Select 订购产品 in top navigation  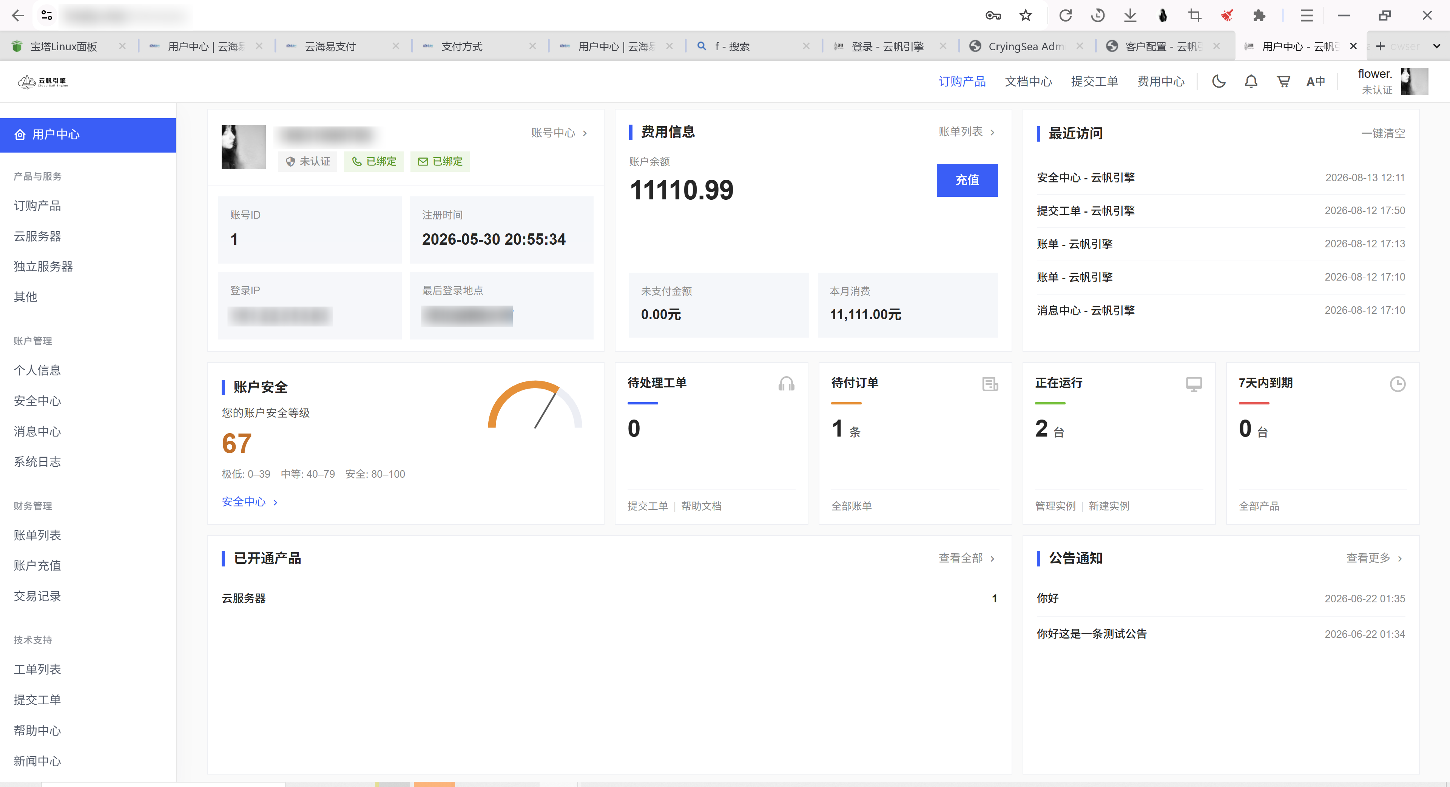click(x=962, y=82)
